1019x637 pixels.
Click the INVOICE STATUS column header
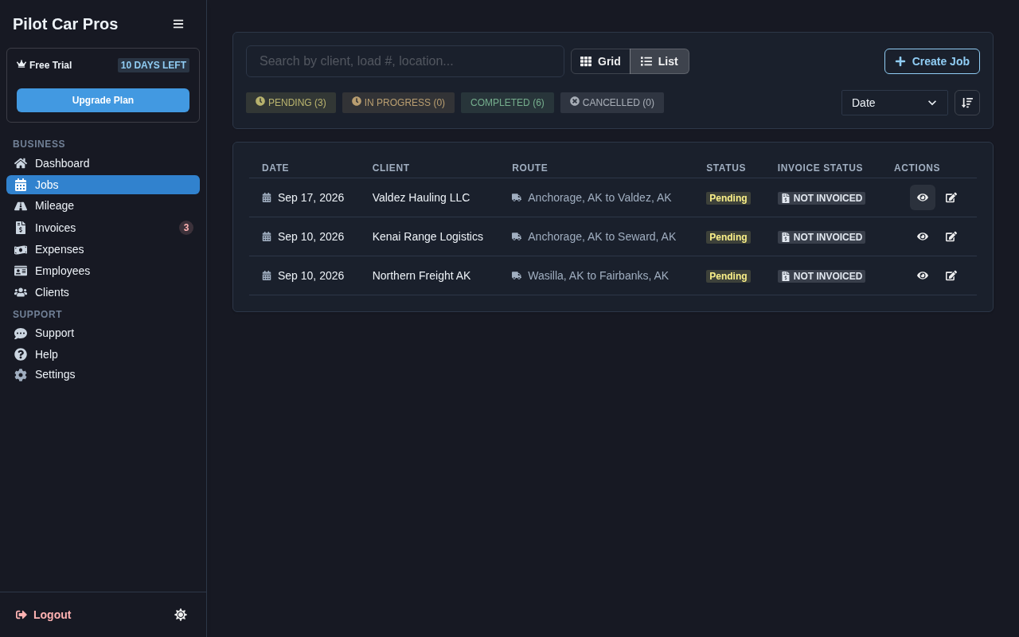pyautogui.click(x=820, y=168)
